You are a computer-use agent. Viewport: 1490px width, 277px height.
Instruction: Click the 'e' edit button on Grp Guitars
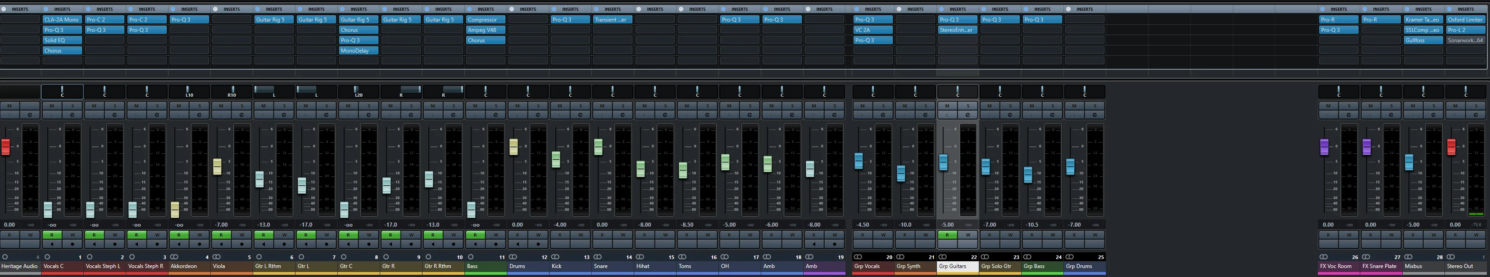[x=968, y=115]
